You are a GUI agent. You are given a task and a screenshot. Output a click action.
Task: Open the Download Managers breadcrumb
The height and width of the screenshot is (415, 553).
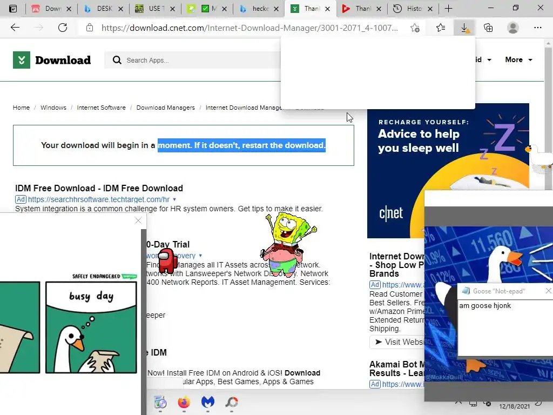(165, 108)
